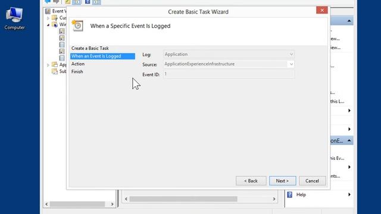The image size is (381, 214).
Task: Open the Source dropdown arrow
Action: 291,64
